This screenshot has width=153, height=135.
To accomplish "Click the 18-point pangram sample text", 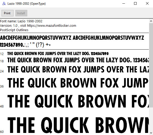I will pos(78,60).
